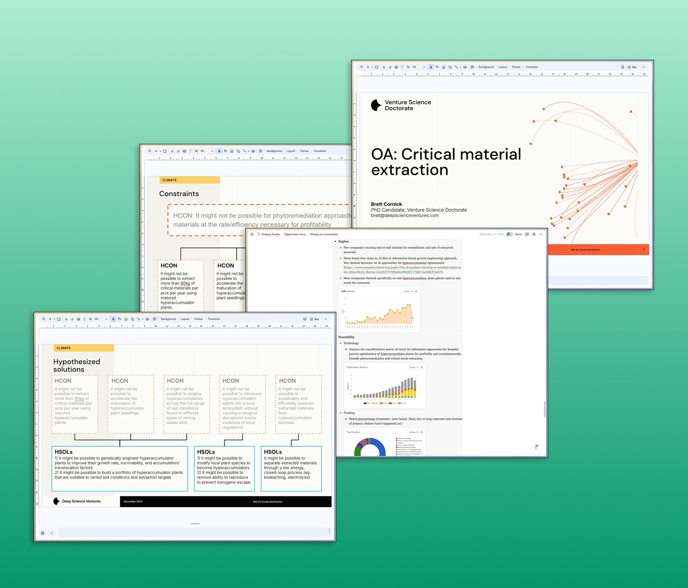Open the Fit zoom dropdown in the Hypothesized solutions window
This screenshot has height=588, width=688.
101,319
